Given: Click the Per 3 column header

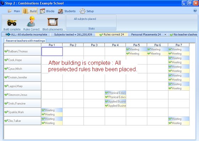Looking at the screenshot, I should coord(94,45).
